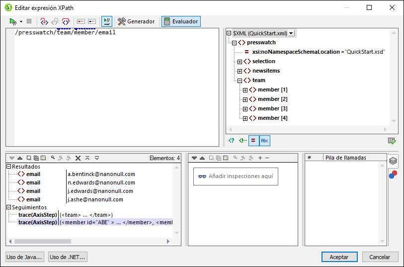
Task: Click the Uso de Java... button
Action: (25, 257)
